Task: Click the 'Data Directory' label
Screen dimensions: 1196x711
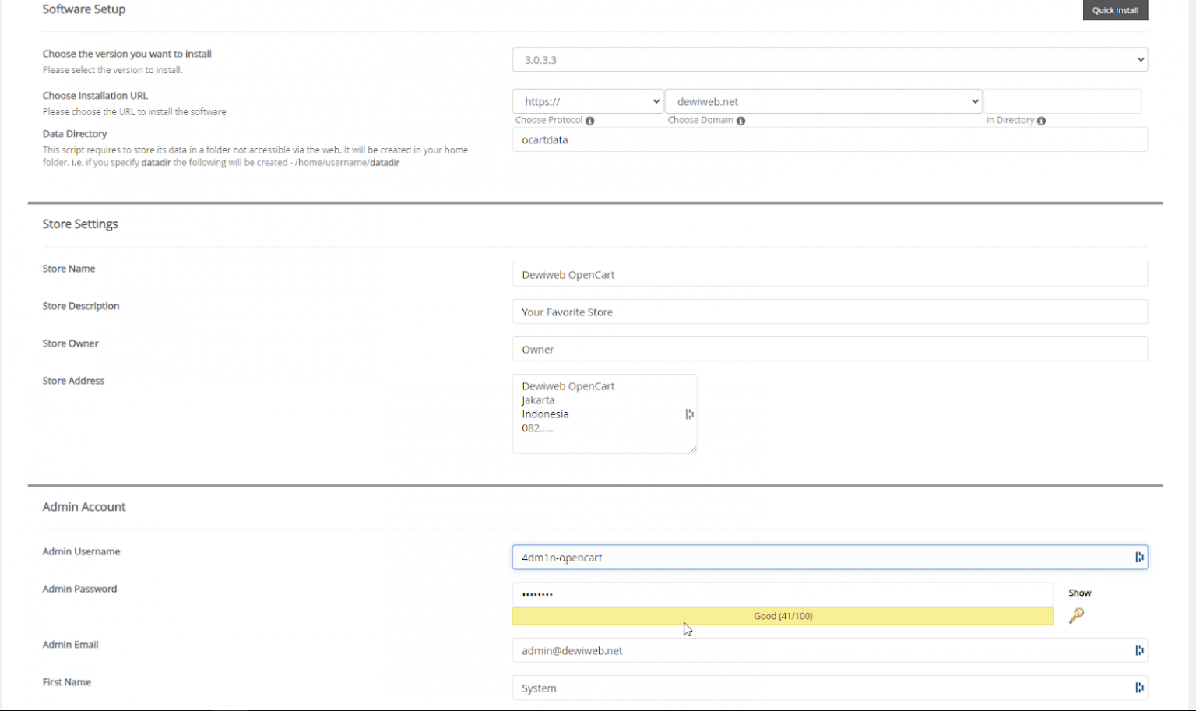Action: tap(75, 134)
